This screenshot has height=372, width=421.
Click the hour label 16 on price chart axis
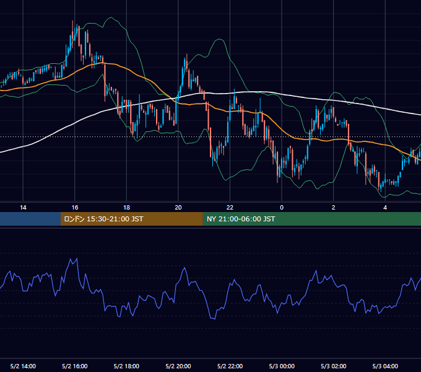point(75,208)
